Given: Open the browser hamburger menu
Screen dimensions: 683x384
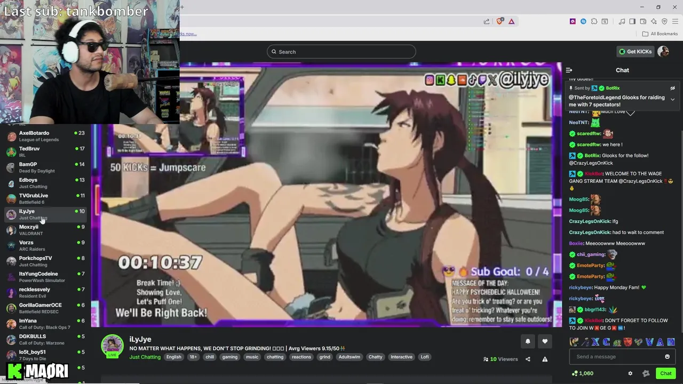Looking at the screenshot, I should coord(675,21).
